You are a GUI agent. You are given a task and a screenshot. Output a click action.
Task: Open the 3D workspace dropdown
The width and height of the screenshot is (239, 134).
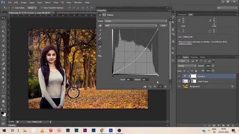tap(227, 8)
